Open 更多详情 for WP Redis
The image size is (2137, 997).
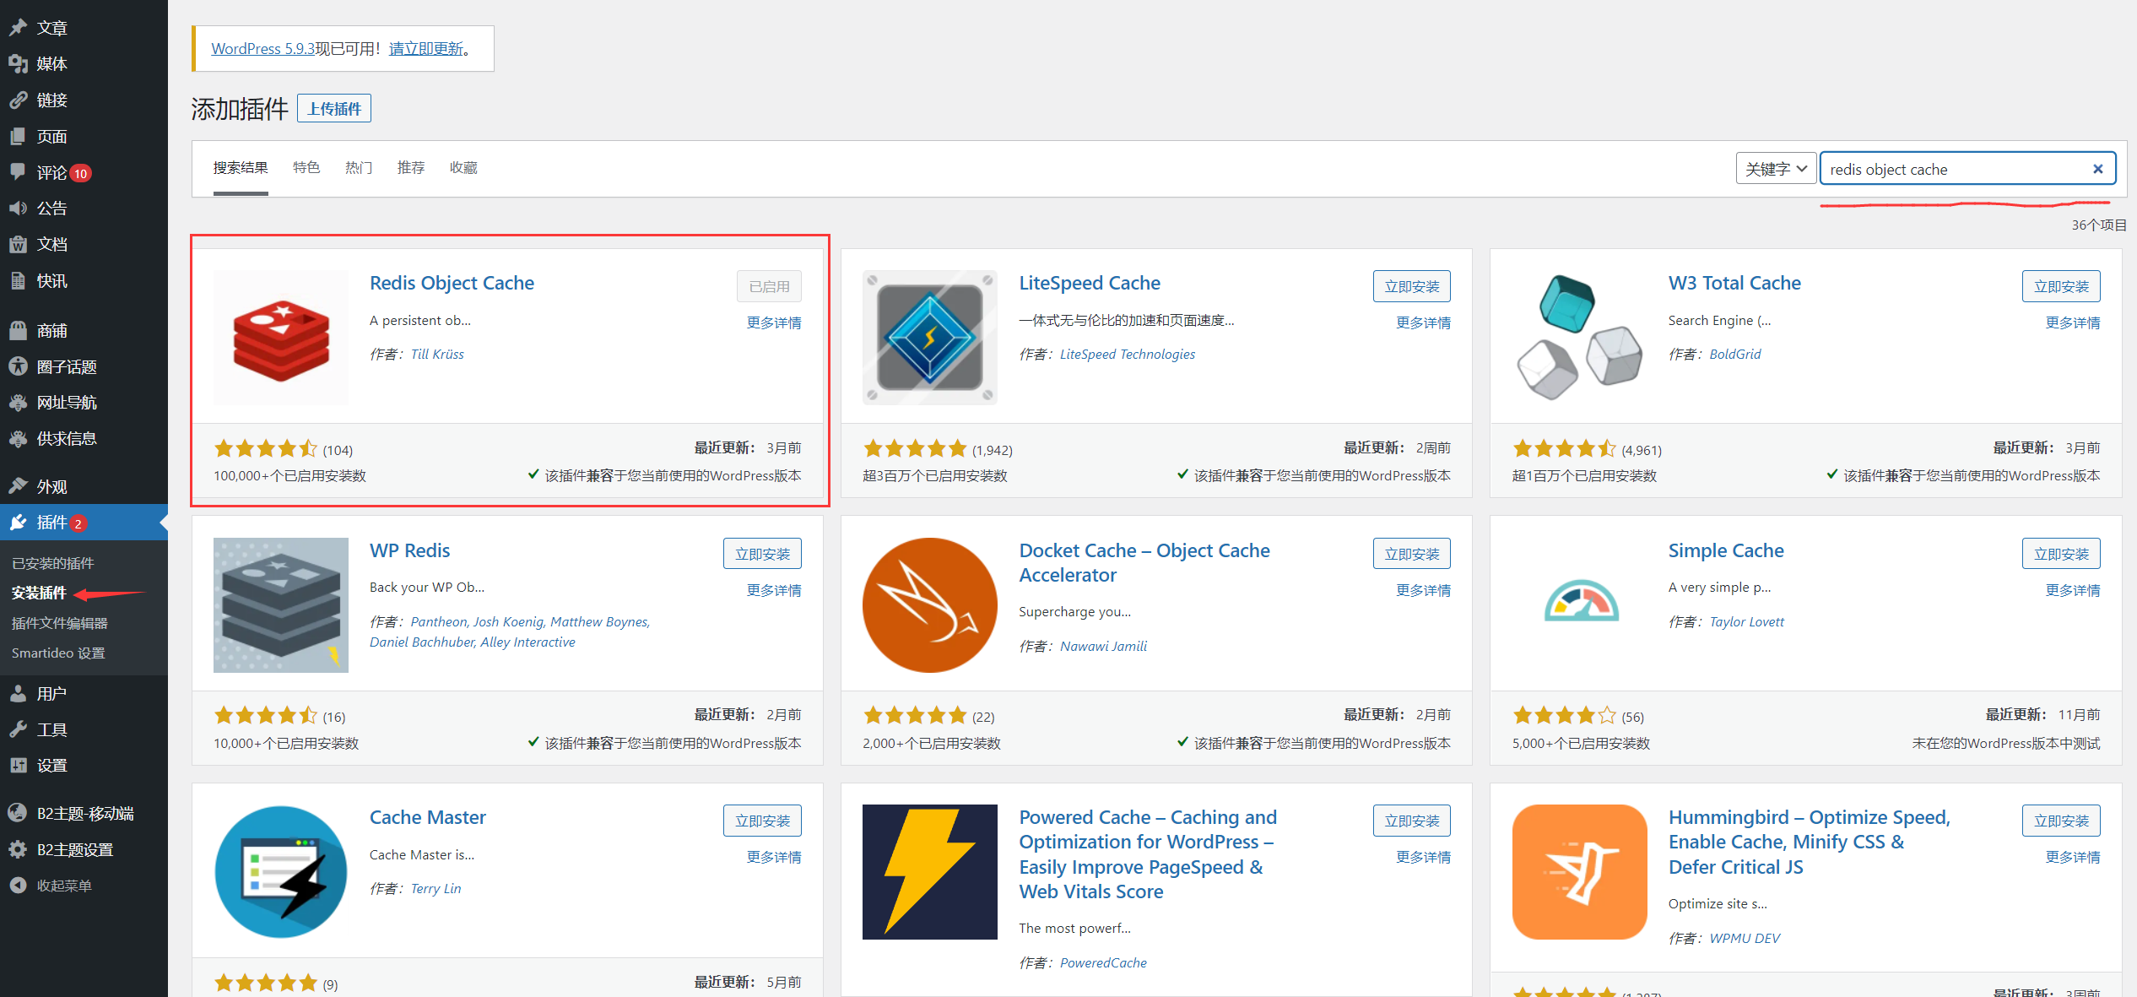(773, 590)
